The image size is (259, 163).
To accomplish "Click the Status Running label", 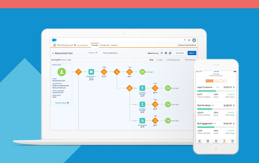I will click(x=153, y=53).
